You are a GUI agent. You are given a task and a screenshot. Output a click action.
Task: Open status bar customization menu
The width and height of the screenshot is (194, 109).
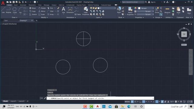click(x=191, y=102)
